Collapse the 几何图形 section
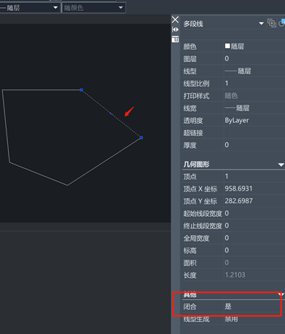This screenshot has width=285, height=334. [x=281, y=164]
